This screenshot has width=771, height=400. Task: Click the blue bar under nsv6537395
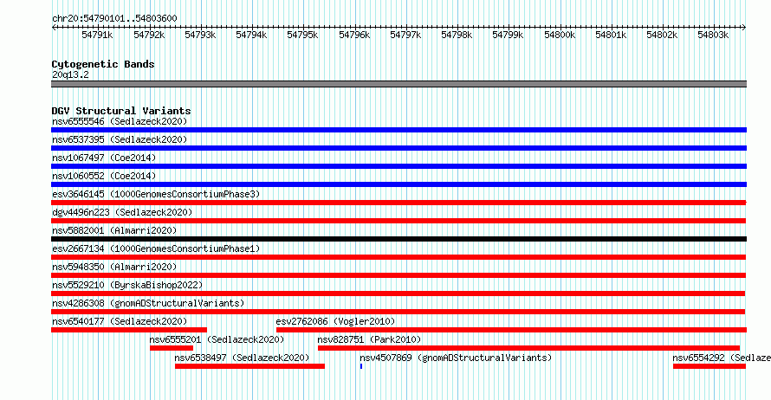point(398,148)
